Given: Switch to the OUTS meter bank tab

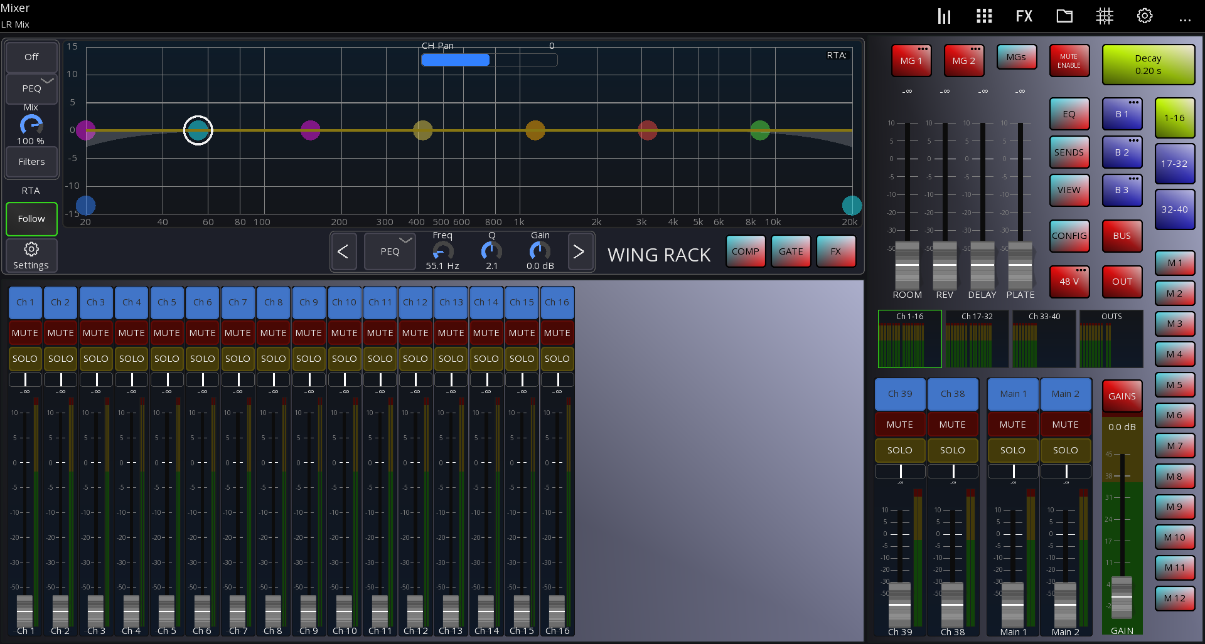Looking at the screenshot, I should click(x=1111, y=339).
